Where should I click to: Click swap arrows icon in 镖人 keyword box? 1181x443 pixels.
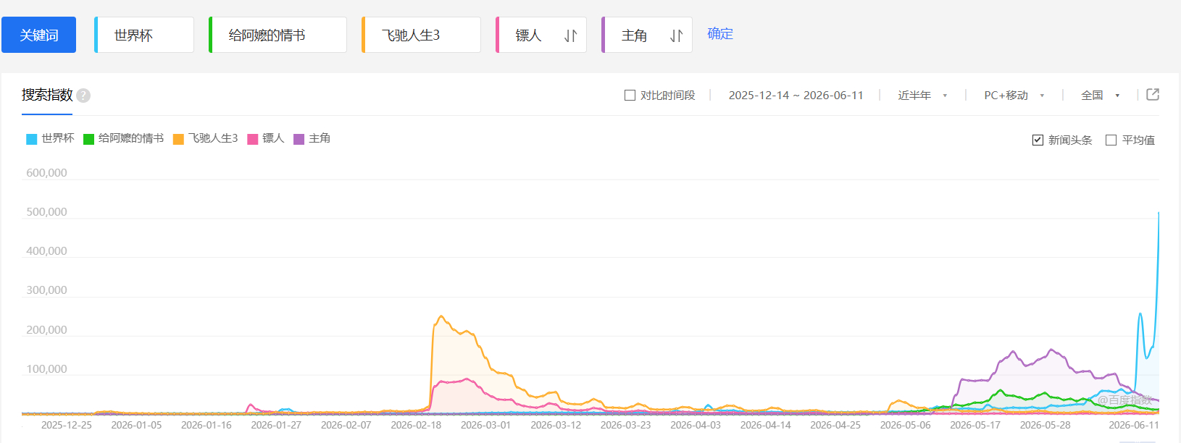(x=571, y=35)
